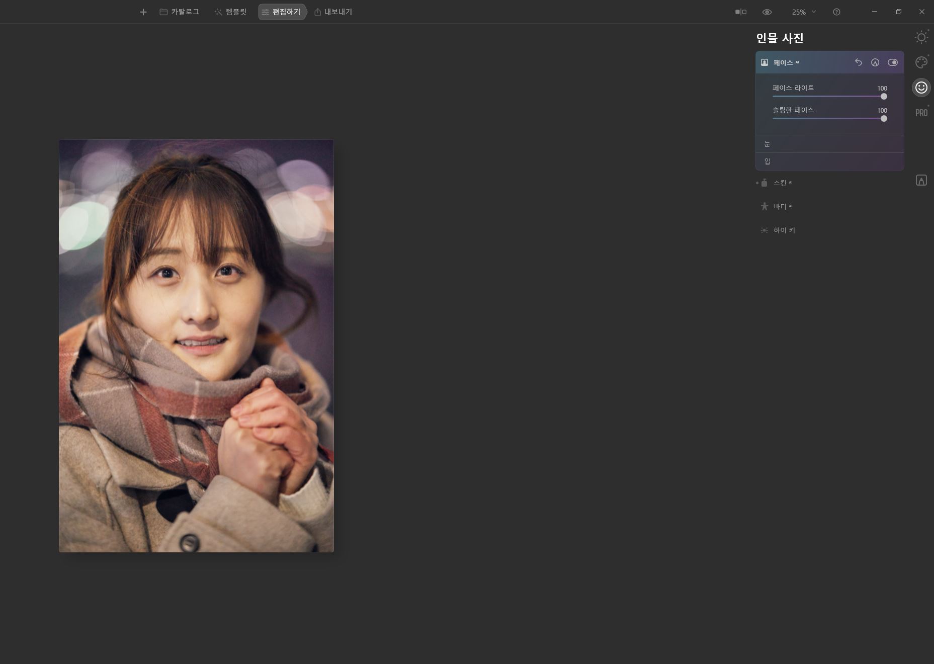
Task: Click the 스킨 AI bottle icon
Action: (765, 183)
